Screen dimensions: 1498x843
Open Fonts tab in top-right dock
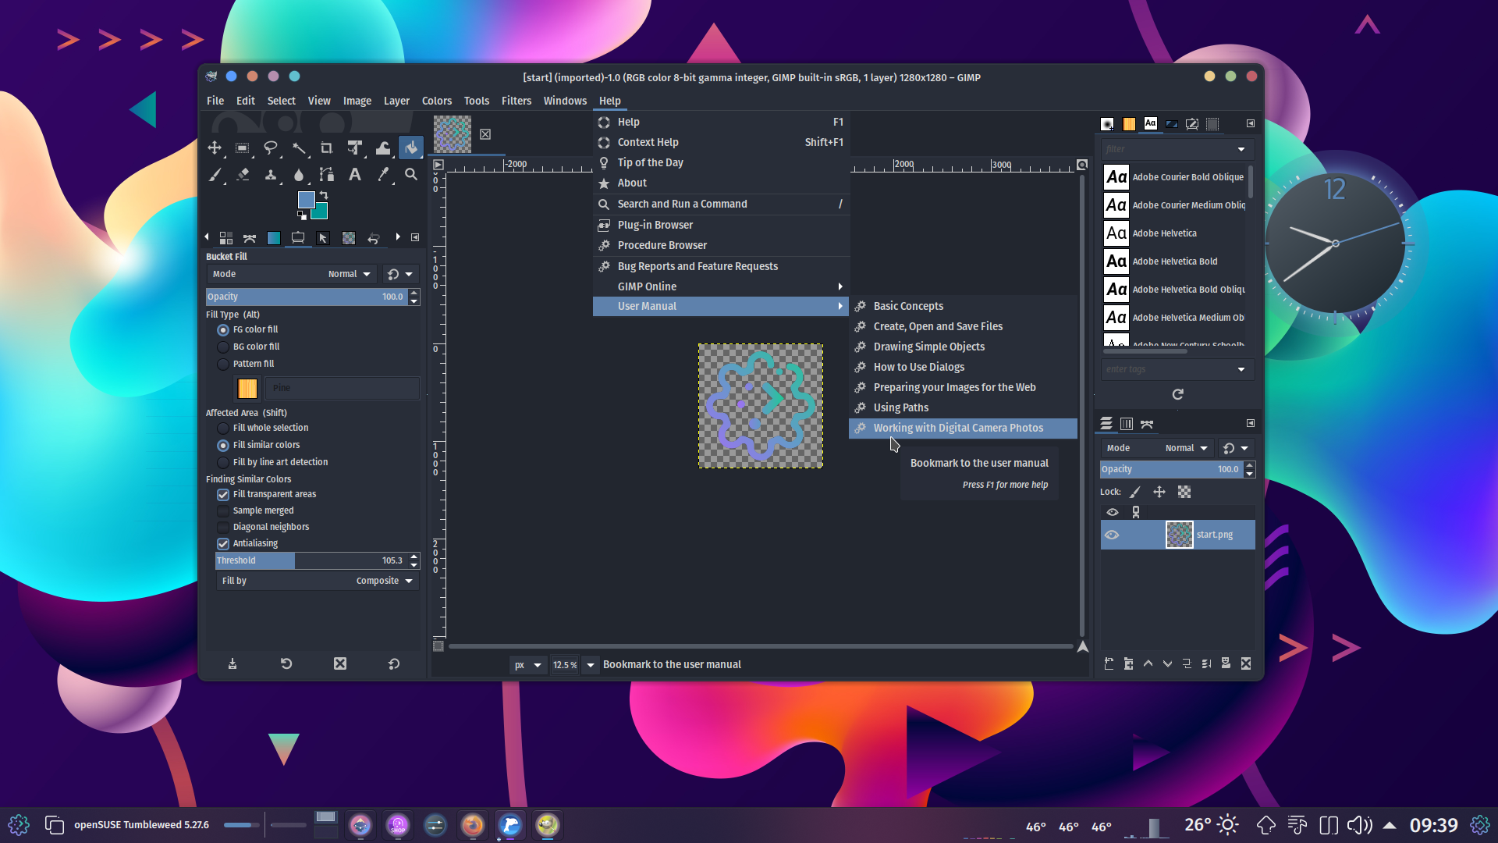1151,123
